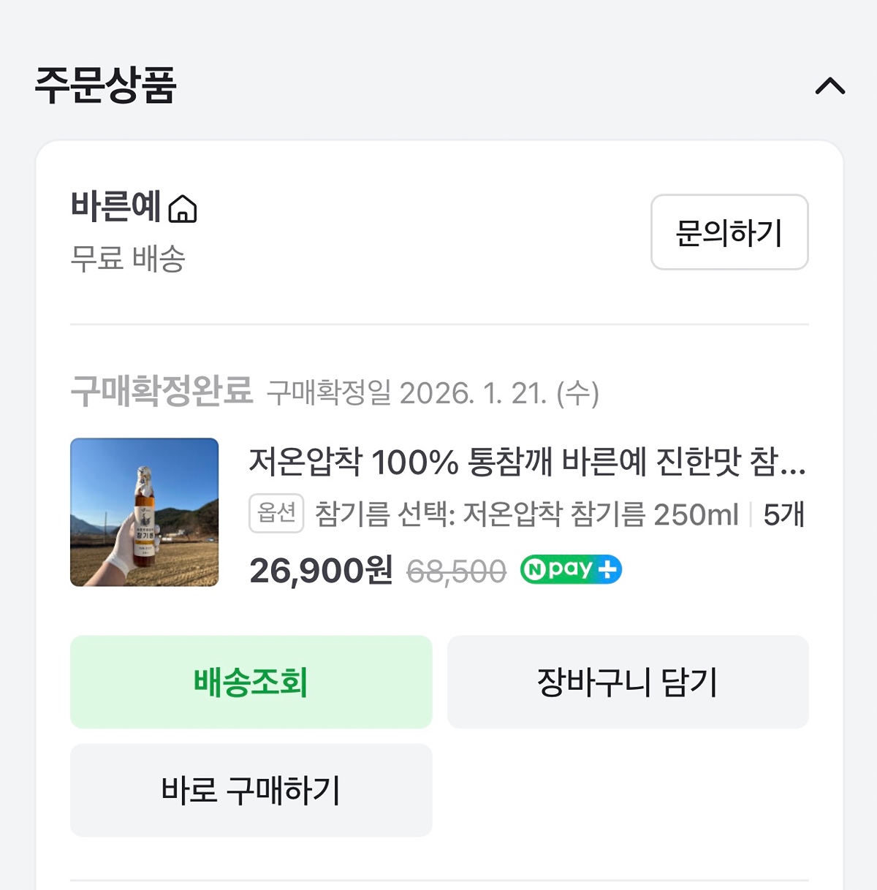The height and width of the screenshot is (890, 877).
Task: Click the struck-through 68,500 original price
Action: (x=456, y=571)
